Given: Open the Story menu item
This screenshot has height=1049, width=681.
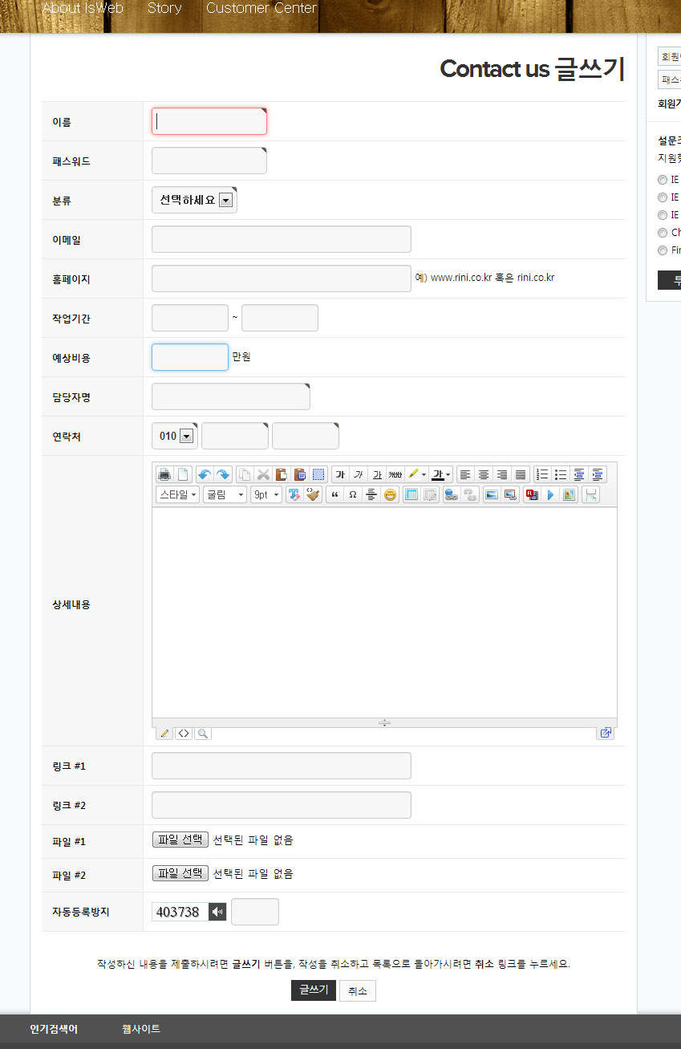Looking at the screenshot, I should [164, 8].
